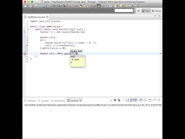185x139 pixels.
Task: Collapse the main method fold on line 4
Action: 29,29
